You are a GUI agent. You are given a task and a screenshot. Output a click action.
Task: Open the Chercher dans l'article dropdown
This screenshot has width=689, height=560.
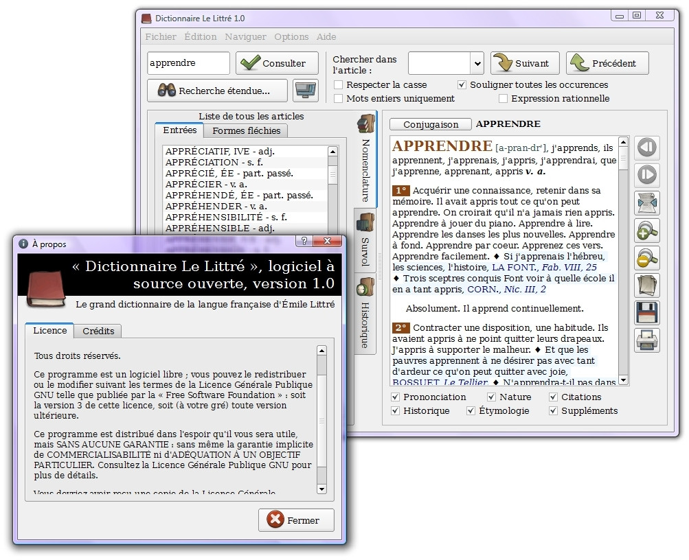(x=477, y=64)
